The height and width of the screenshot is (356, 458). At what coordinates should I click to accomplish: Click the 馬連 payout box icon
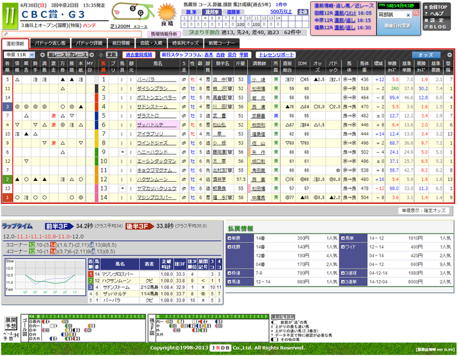click(229, 282)
